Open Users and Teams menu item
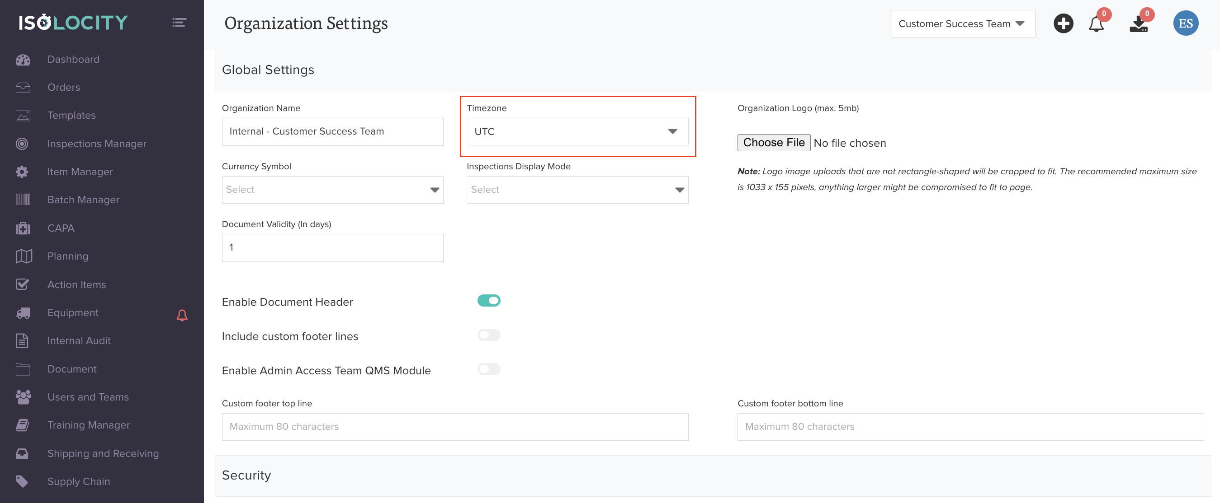Viewport: 1220px width, 503px height. 88,397
